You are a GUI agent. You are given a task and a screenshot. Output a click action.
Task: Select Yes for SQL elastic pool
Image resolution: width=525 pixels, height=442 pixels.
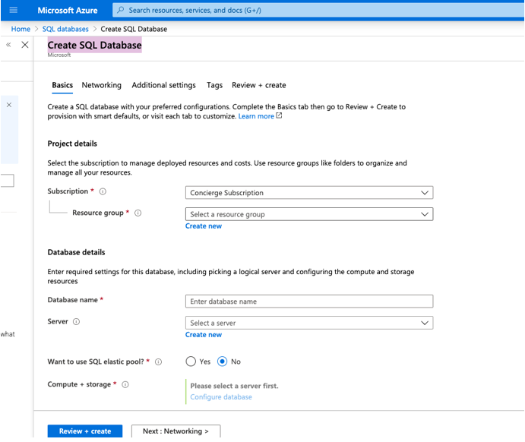click(x=191, y=361)
